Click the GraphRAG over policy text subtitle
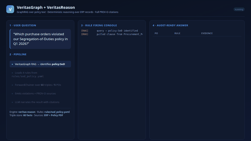Viewport: 251px width, 141px height. click(67, 12)
